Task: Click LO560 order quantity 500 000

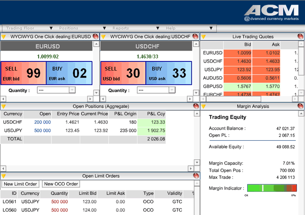Action: [x=59, y=210]
